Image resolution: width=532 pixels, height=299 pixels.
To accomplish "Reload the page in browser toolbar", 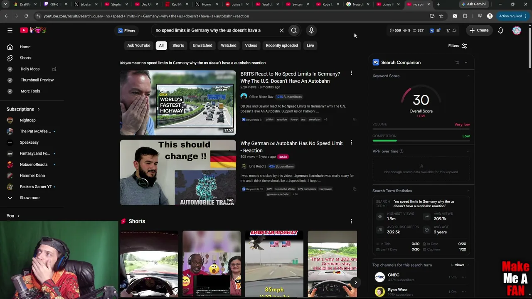I will tap(26, 16).
